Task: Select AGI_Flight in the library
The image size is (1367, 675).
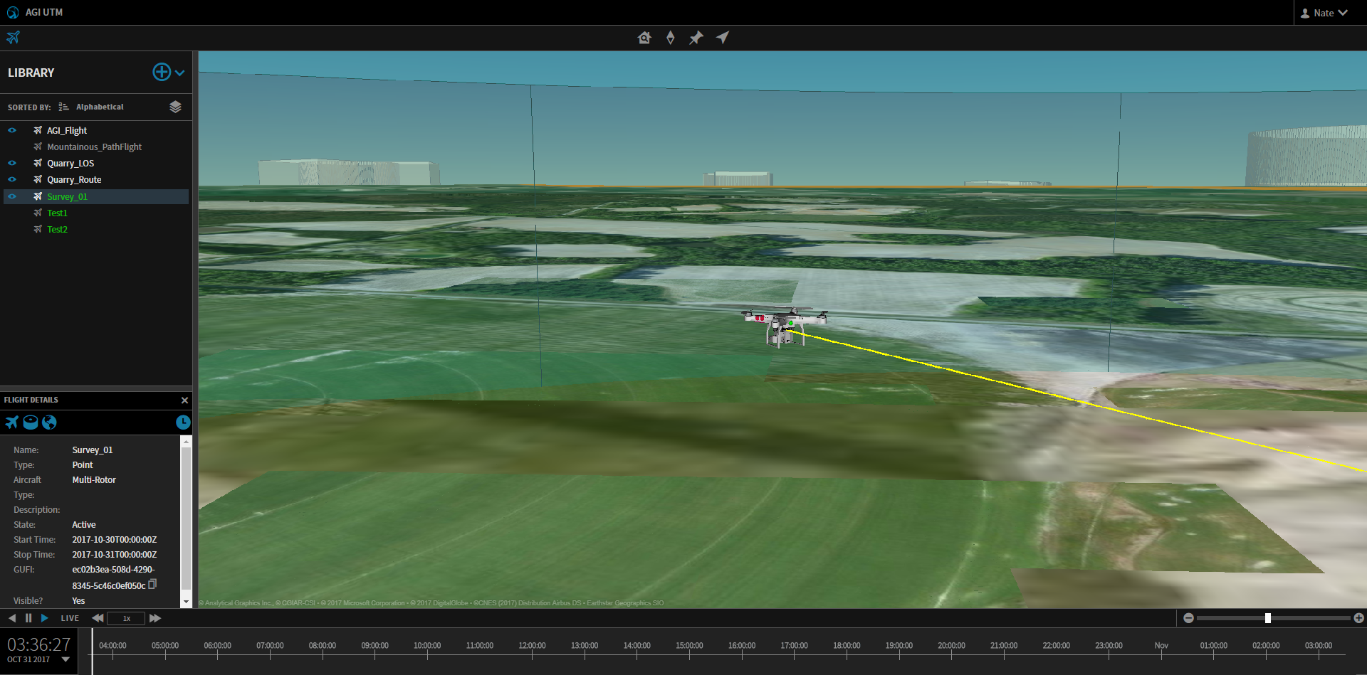Action: (67, 130)
